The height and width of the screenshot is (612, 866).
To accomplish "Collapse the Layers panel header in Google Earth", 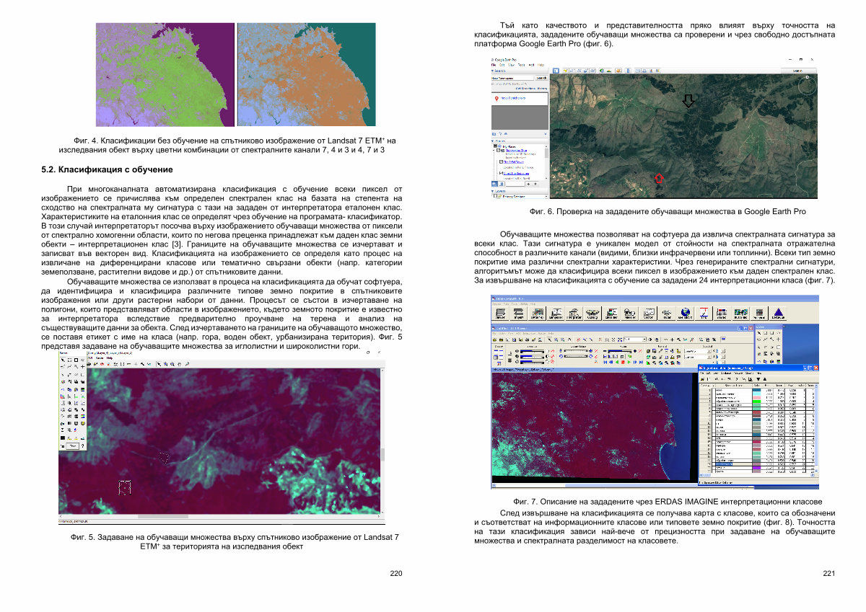I will 493,191.
